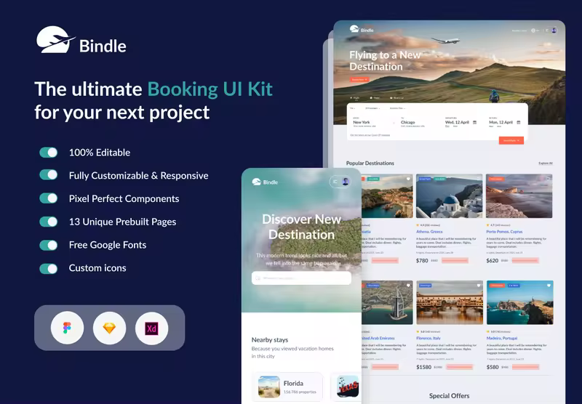Click the Bindle logo in the desktop mockup
The height and width of the screenshot is (404, 582).
(362, 29)
